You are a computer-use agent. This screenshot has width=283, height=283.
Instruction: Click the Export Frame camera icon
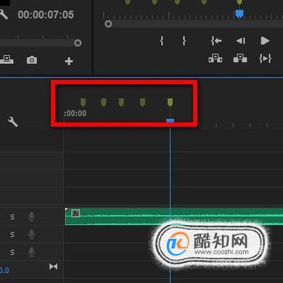click(x=32, y=60)
